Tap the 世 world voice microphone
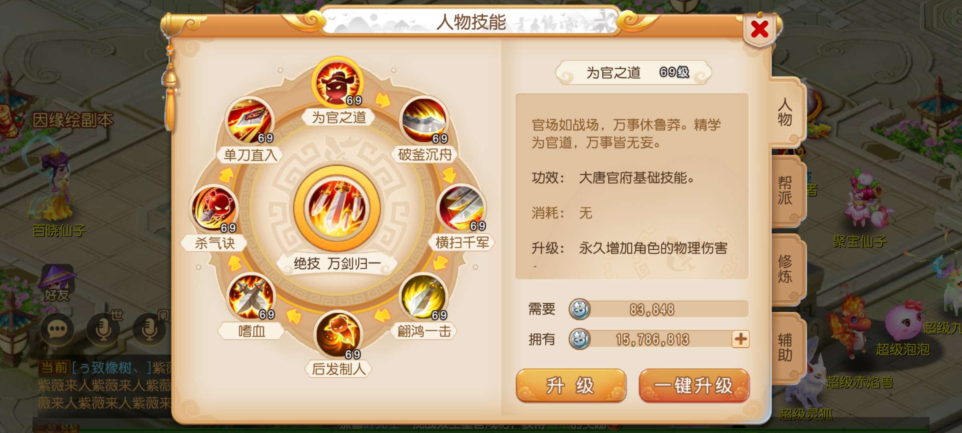The height and width of the screenshot is (433, 962). [103, 330]
